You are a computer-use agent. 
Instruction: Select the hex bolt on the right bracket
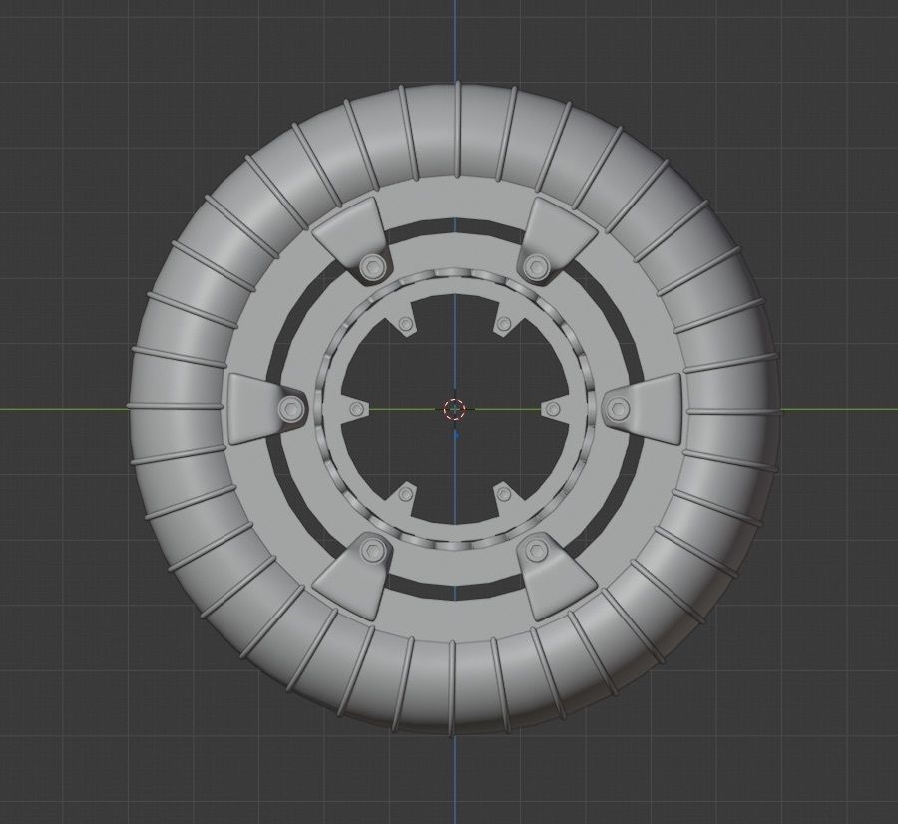pyautogui.click(x=619, y=408)
